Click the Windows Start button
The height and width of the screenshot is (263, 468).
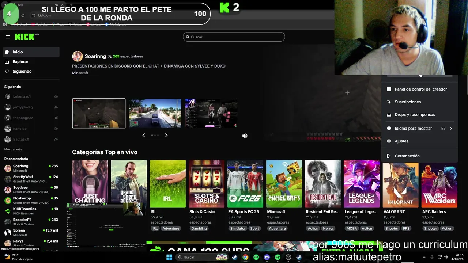[169, 257]
